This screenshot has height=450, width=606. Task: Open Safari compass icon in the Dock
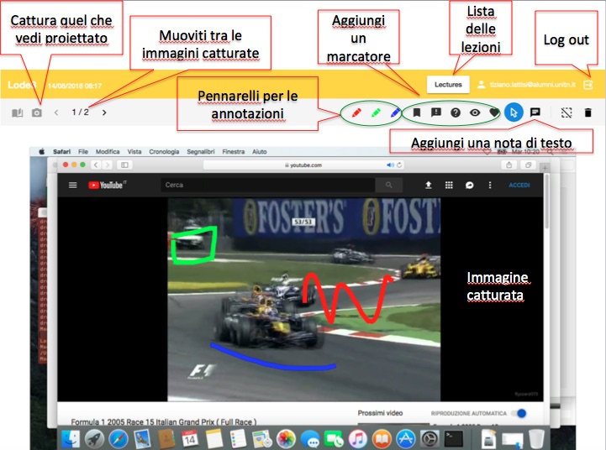pyautogui.click(x=119, y=439)
